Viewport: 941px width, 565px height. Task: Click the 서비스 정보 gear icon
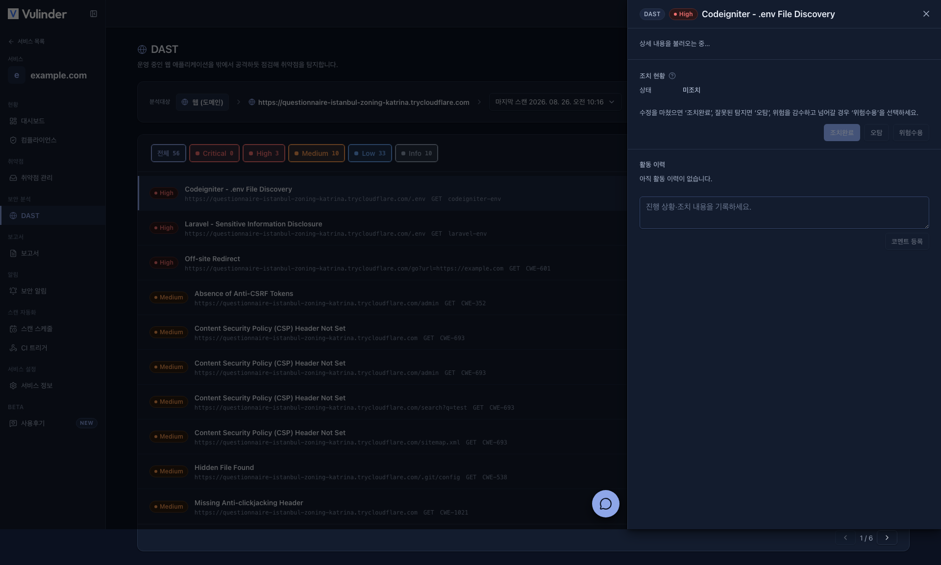(x=13, y=386)
